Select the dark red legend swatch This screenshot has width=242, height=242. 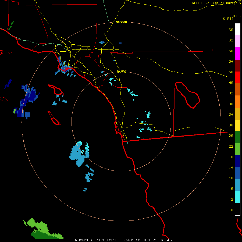(x=237, y=66)
